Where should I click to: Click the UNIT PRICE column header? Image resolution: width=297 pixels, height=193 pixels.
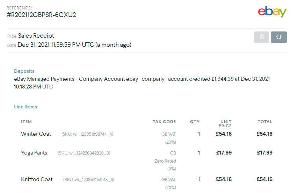[x=226, y=124]
